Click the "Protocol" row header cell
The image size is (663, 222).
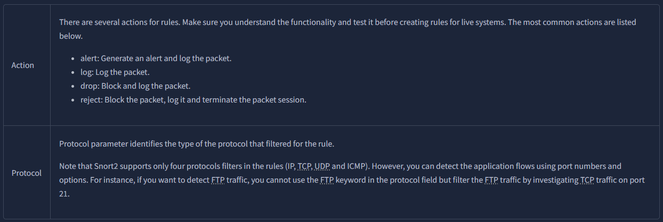pos(27,173)
